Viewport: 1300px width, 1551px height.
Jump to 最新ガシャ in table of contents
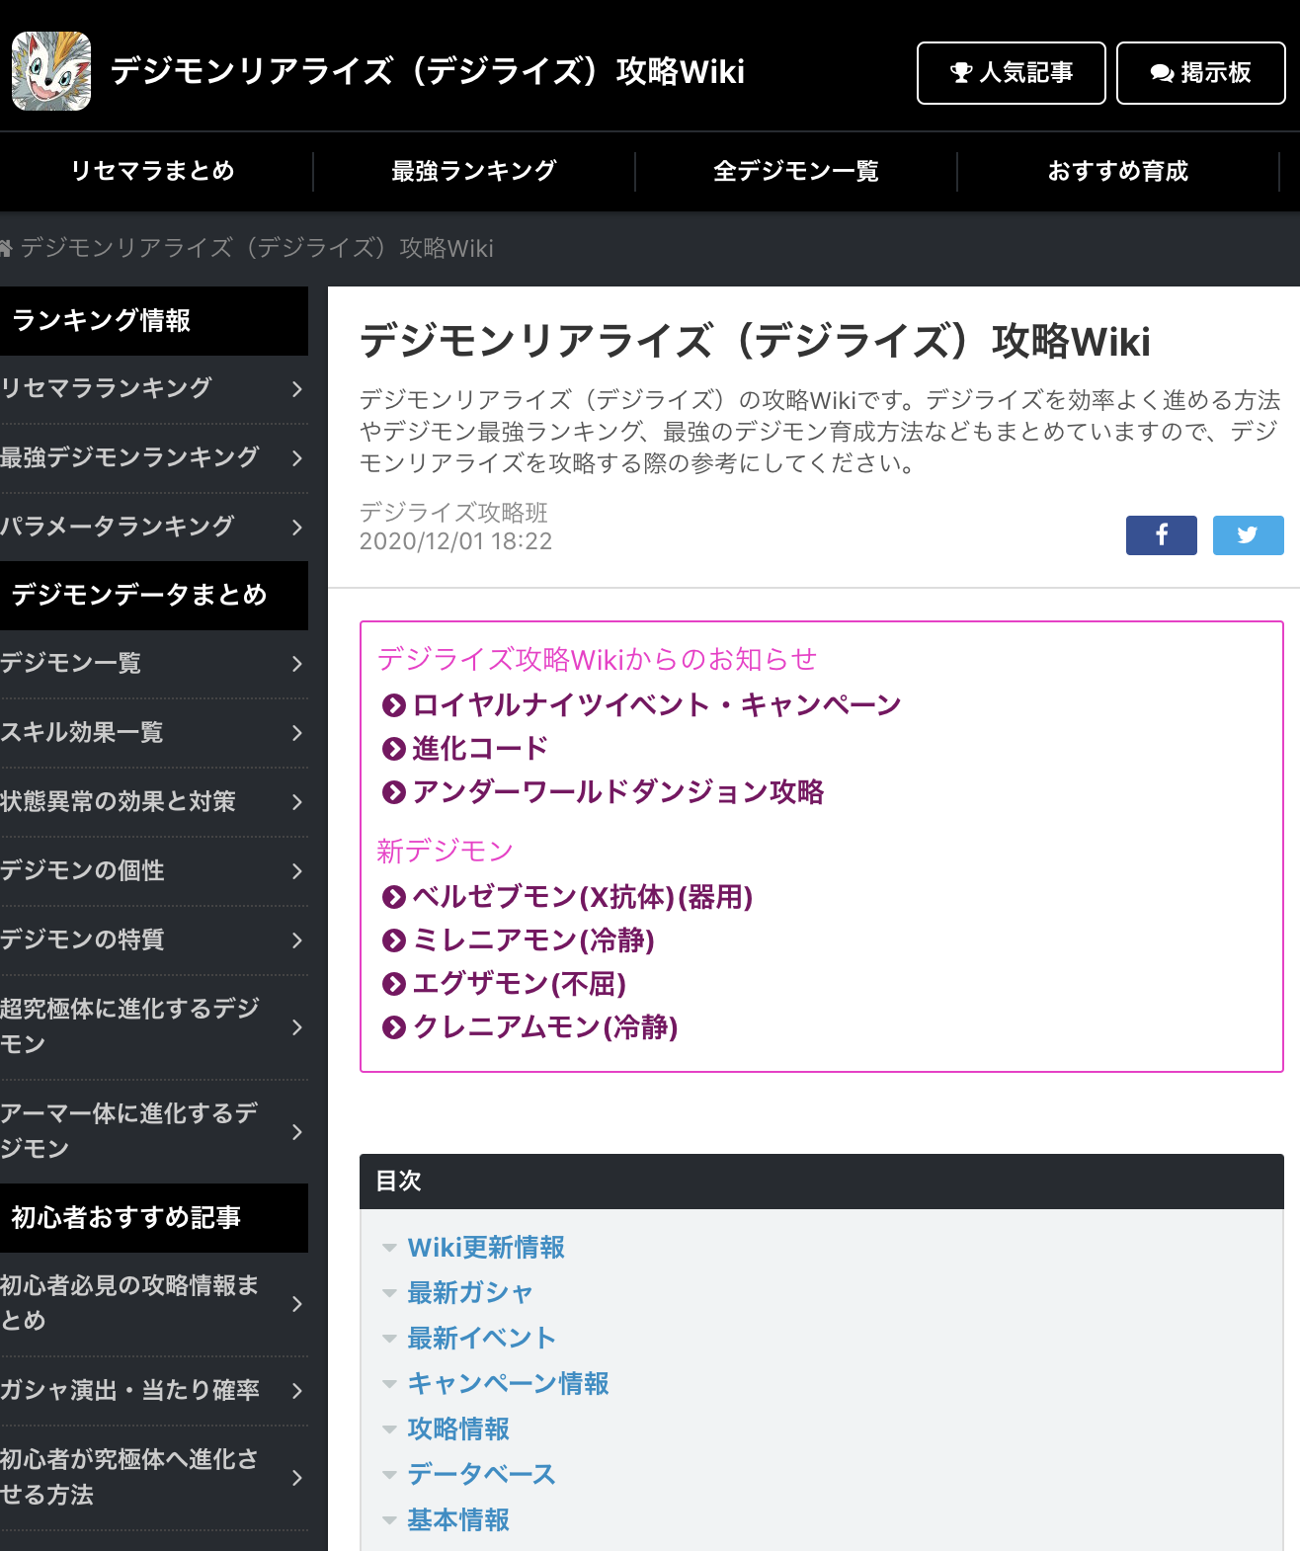tap(470, 1293)
